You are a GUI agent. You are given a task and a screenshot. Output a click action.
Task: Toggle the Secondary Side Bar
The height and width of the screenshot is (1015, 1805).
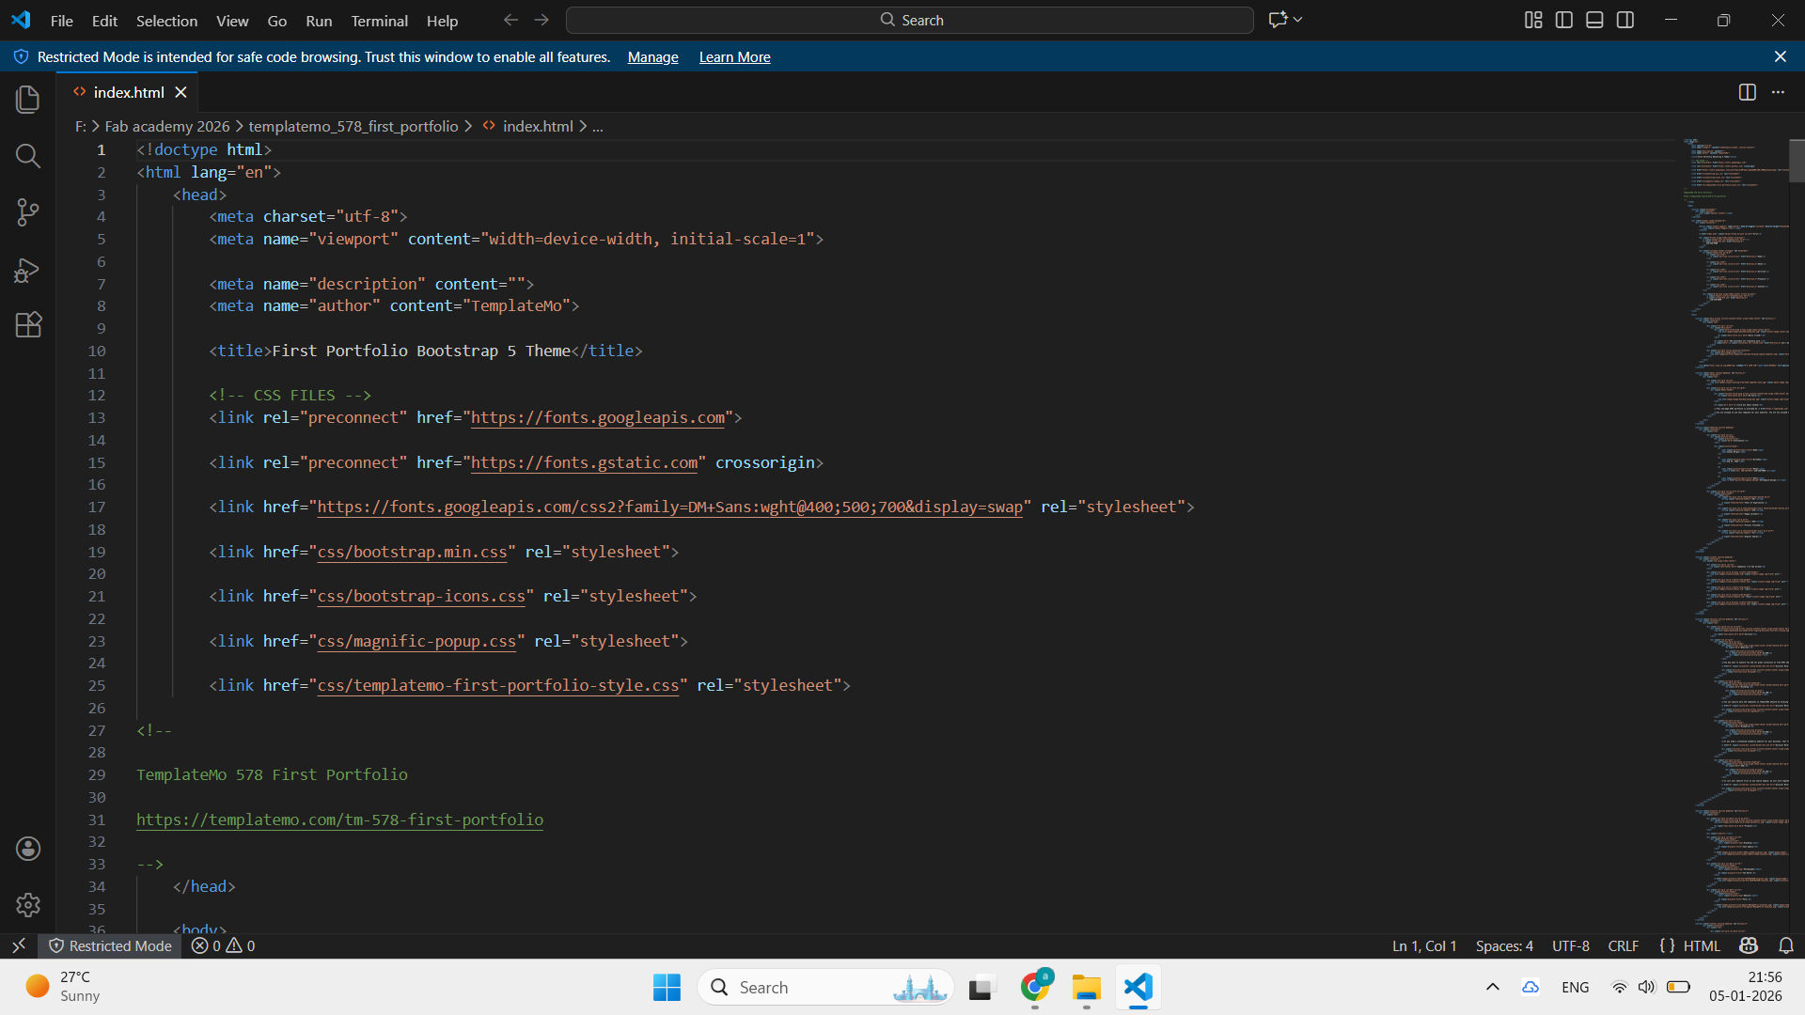1625,20
